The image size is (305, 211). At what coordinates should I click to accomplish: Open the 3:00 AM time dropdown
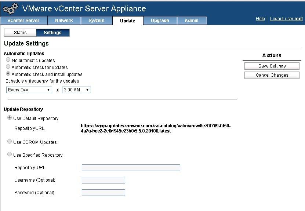pyautogui.click(x=76, y=90)
